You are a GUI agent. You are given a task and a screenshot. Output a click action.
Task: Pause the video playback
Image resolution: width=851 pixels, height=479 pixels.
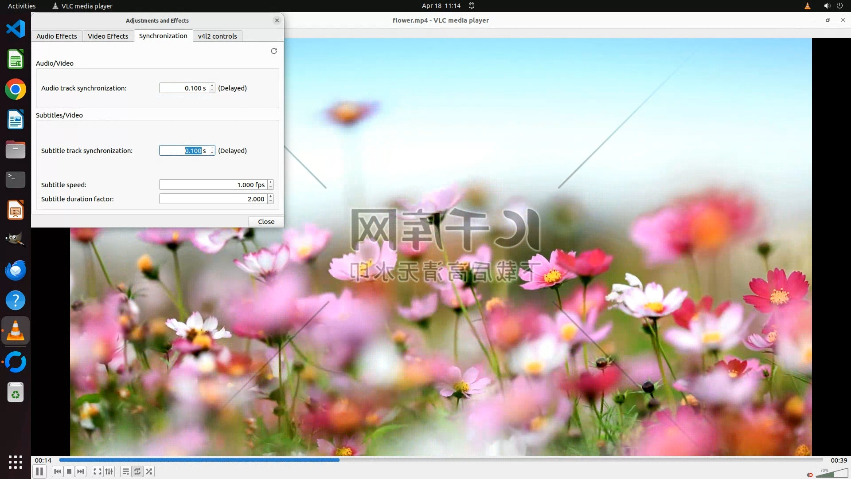(x=39, y=471)
